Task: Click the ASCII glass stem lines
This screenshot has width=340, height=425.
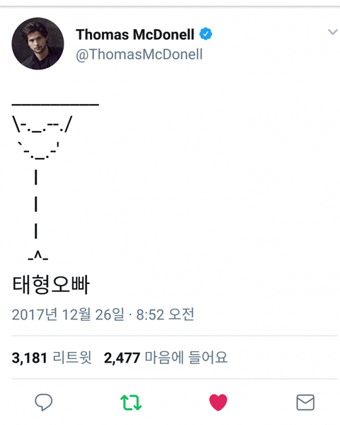Action: pos(36,204)
